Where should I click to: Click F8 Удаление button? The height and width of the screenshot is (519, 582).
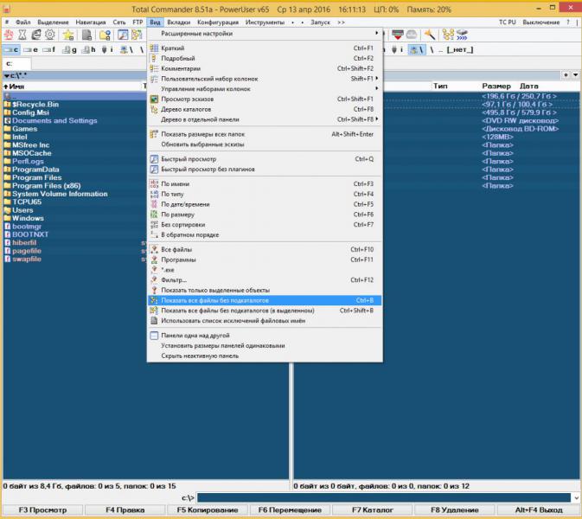coord(454,510)
